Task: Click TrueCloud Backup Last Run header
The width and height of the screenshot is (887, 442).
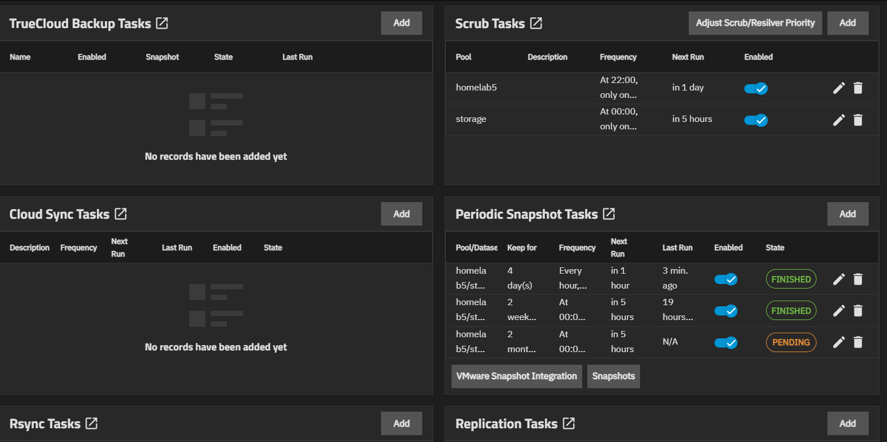Action: [297, 57]
